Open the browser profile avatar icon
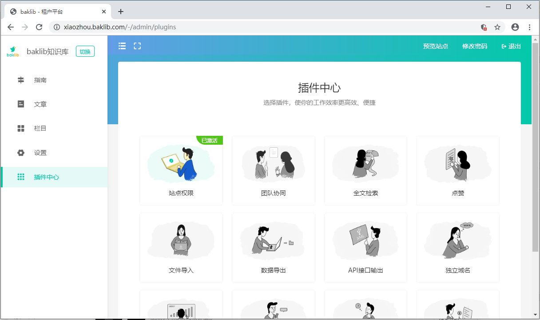 (515, 27)
